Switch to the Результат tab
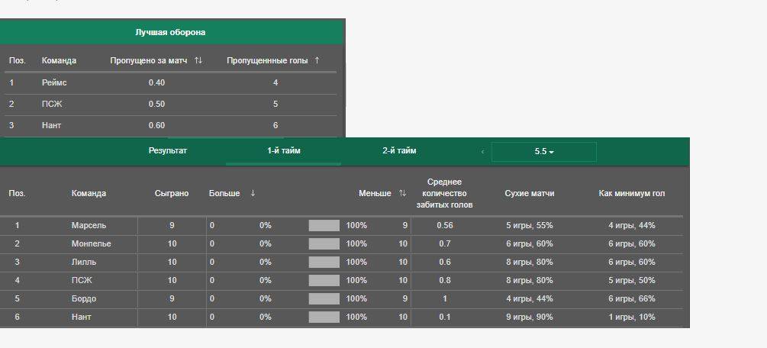 [x=168, y=150]
